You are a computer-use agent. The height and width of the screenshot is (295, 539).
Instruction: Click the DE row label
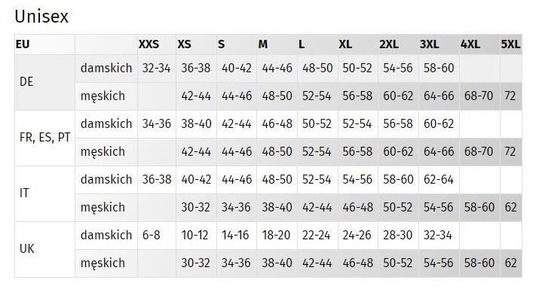(x=26, y=81)
